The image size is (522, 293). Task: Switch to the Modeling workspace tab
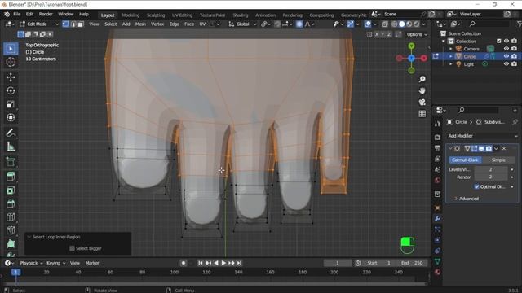[130, 15]
